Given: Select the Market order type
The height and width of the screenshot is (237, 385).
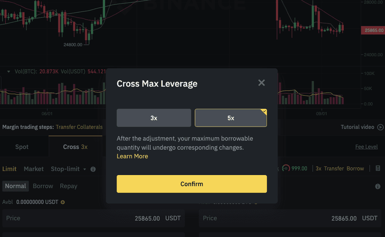Looking at the screenshot, I should coord(34,169).
